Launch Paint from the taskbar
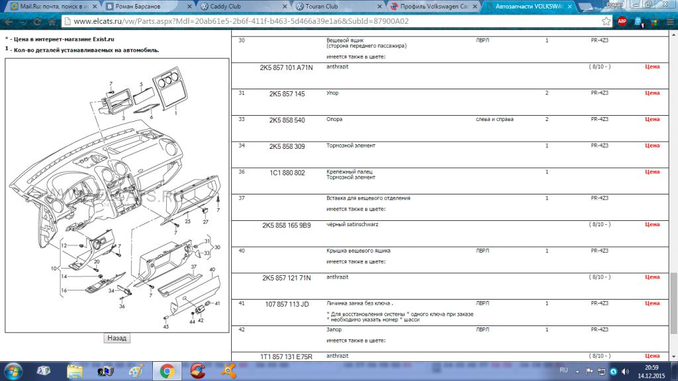This screenshot has height=381, width=678. (x=136, y=371)
